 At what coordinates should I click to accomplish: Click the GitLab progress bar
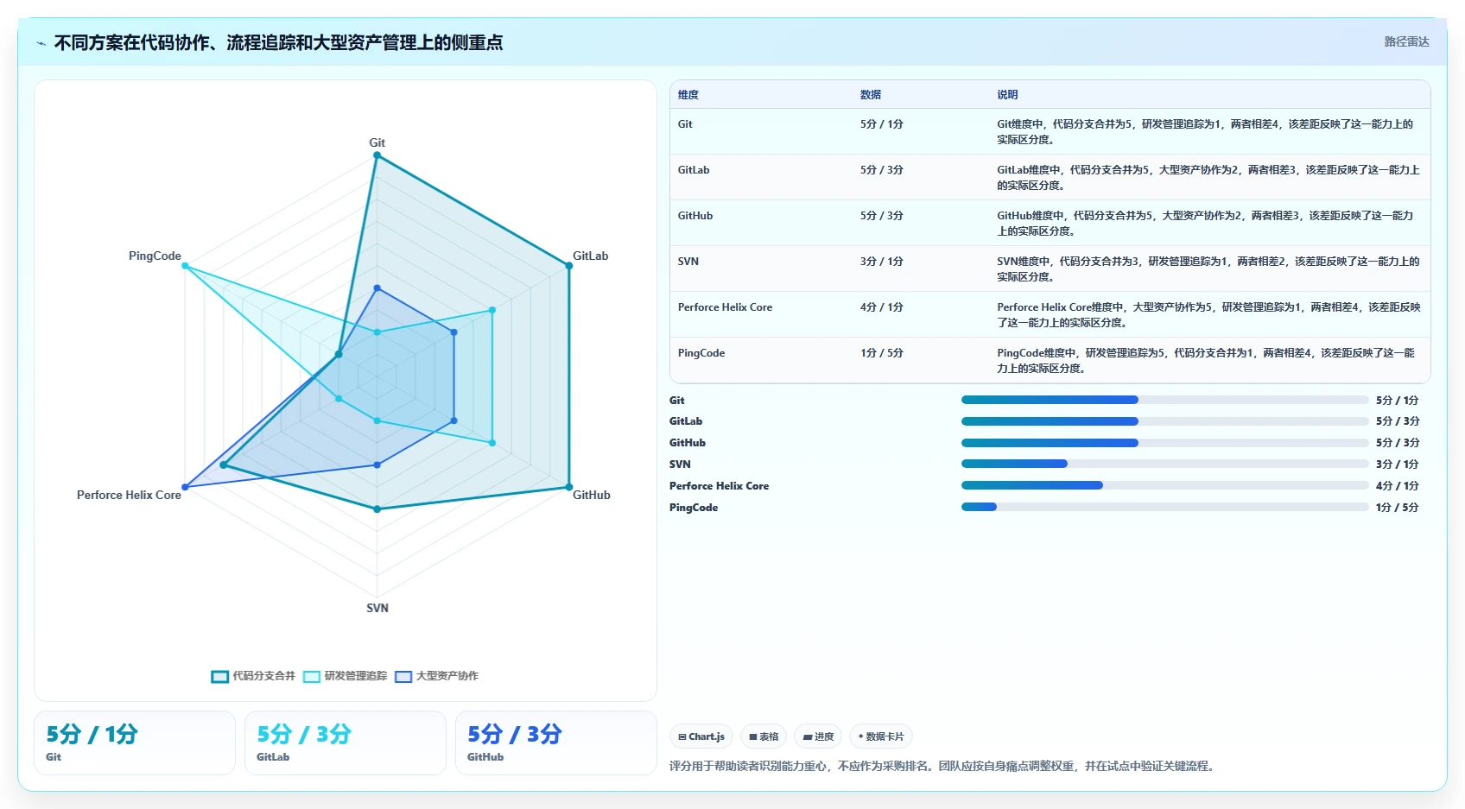point(1165,421)
